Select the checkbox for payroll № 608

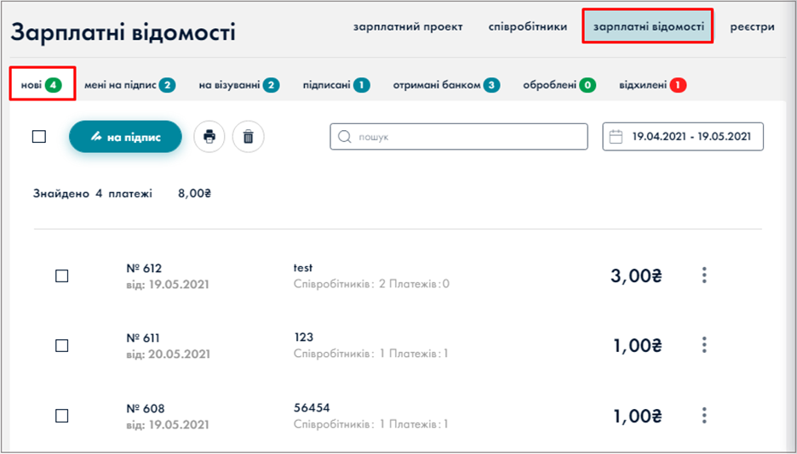point(62,416)
